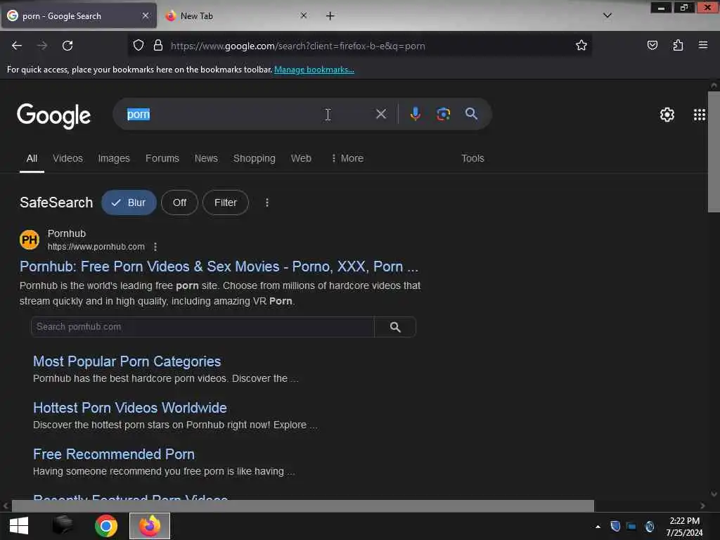This screenshot has width=720, height=540.
Task: Click the Google logo
Action: point(53,116)
